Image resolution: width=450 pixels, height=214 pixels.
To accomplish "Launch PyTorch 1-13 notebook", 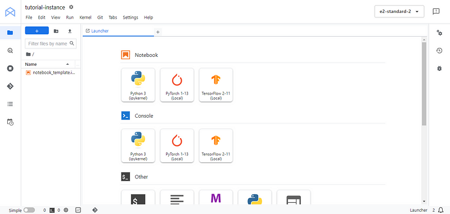I will tap(177, 85).
